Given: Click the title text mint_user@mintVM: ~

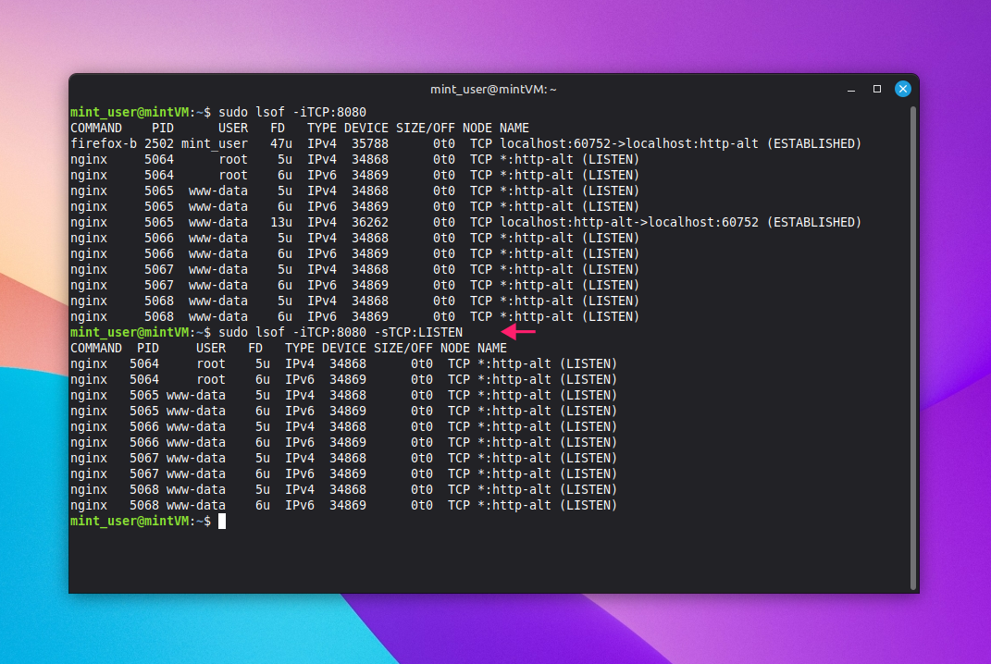Looking at the screenshot, I should [x=493, y=90].
